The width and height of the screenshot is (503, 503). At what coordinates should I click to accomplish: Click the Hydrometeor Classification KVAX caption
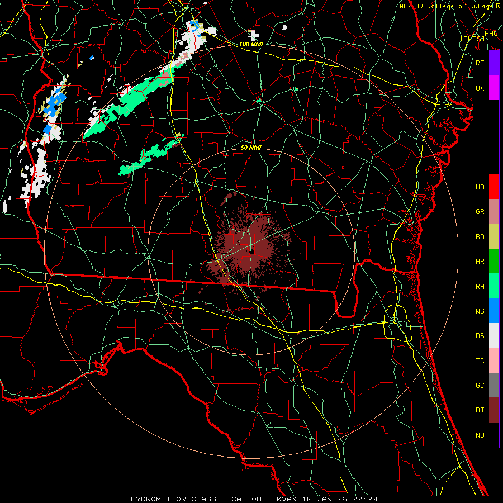coord(254,499)
